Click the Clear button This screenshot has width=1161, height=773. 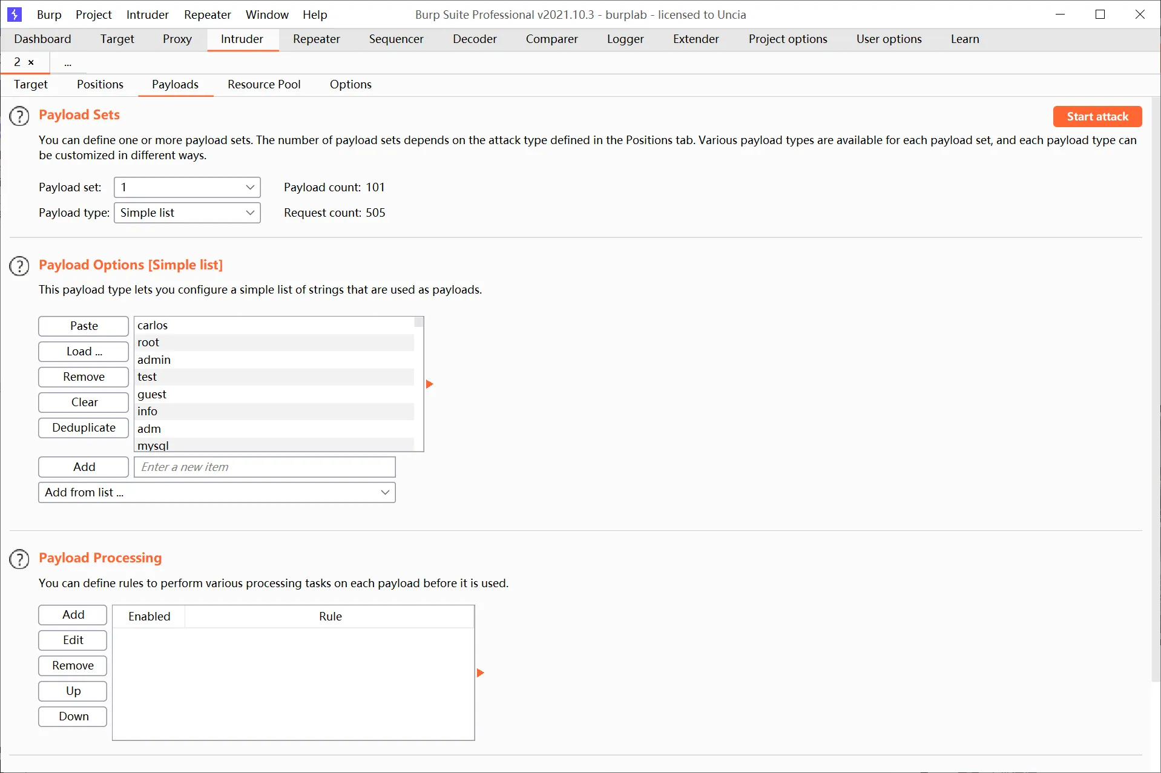(x=84, y=402)
